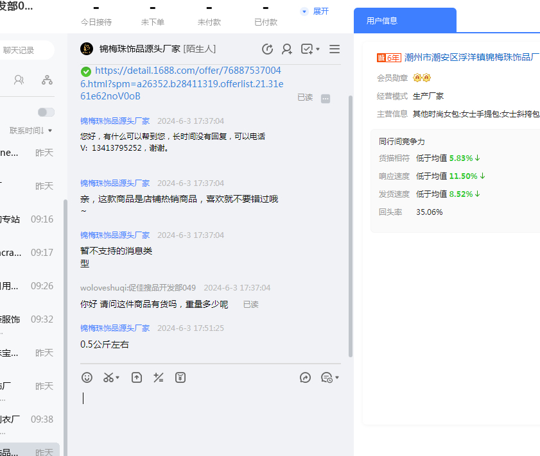Click the chat message scrollbar
The height and width of the screenshot is (456, 540).
[x=350, y=224]
